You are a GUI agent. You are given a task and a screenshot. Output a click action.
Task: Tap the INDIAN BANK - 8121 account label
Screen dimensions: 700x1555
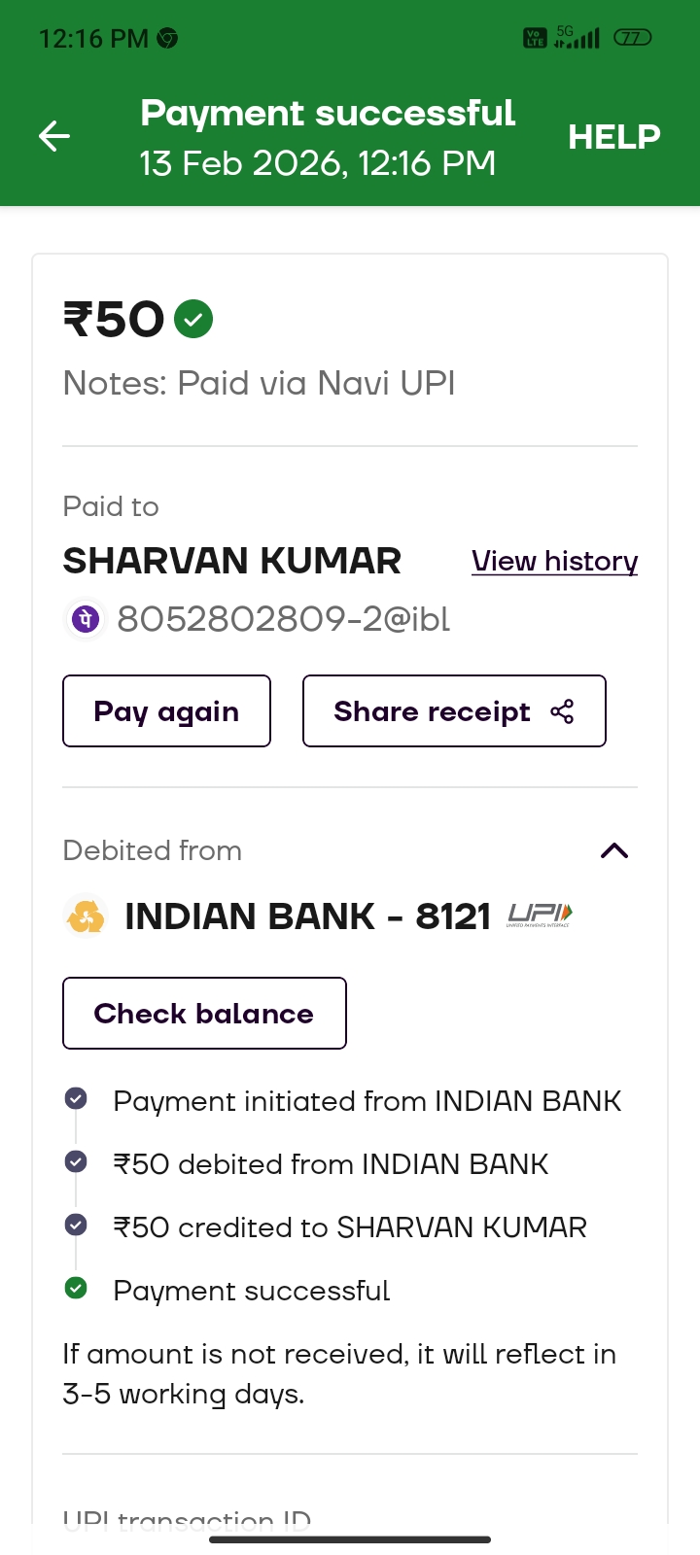pyautogui.click(x=307, y=916)
